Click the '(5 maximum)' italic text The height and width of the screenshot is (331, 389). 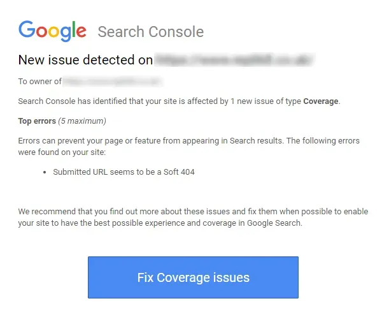[82, 121]
